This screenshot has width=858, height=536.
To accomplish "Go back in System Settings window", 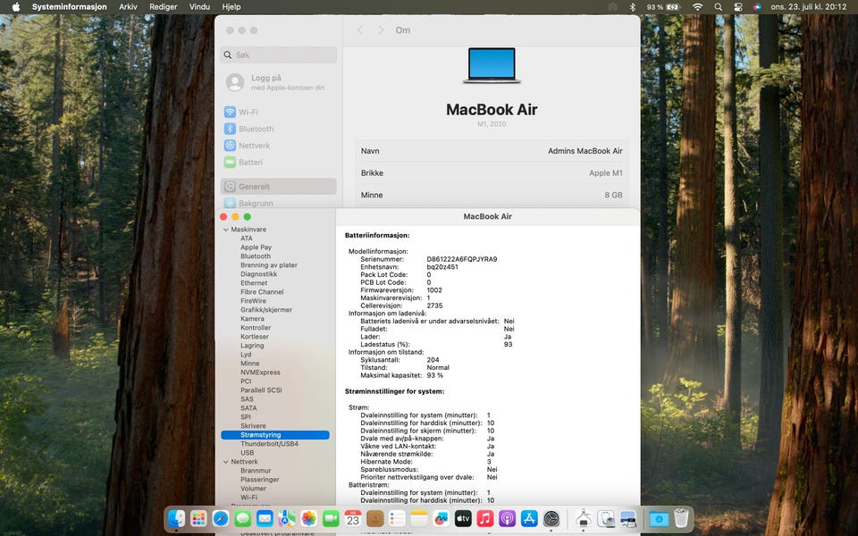I will coord(359,30).
